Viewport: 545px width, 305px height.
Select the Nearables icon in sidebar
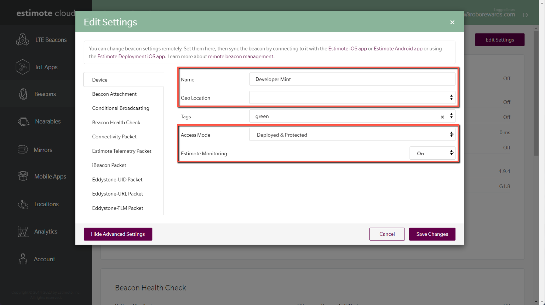pyautogui.click(x=23, y=121)
